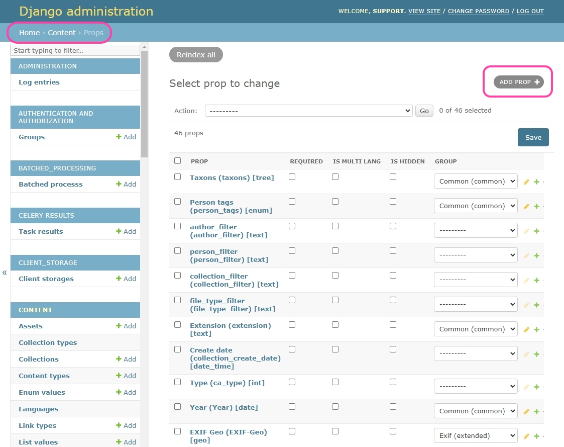Click the sidebar vertical scrollbar thumb
Image resolution: width=564 pixels, height=447 pixels.
coord(144,104)
